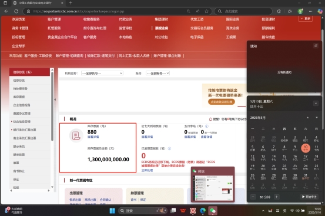Viewport: 325px width, 216px height.
Task: Click the info icon next to 已逾期票据数
Action: (169, 148)
